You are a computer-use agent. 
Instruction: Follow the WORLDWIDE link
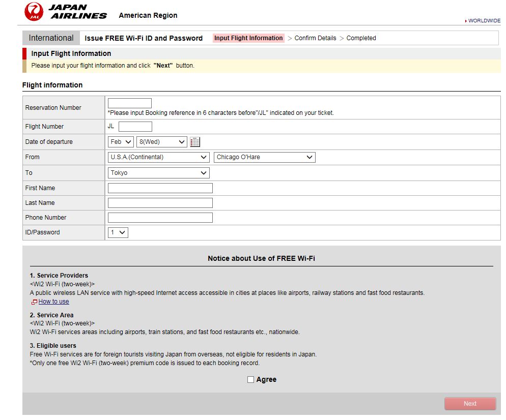[x=484, y=21]
